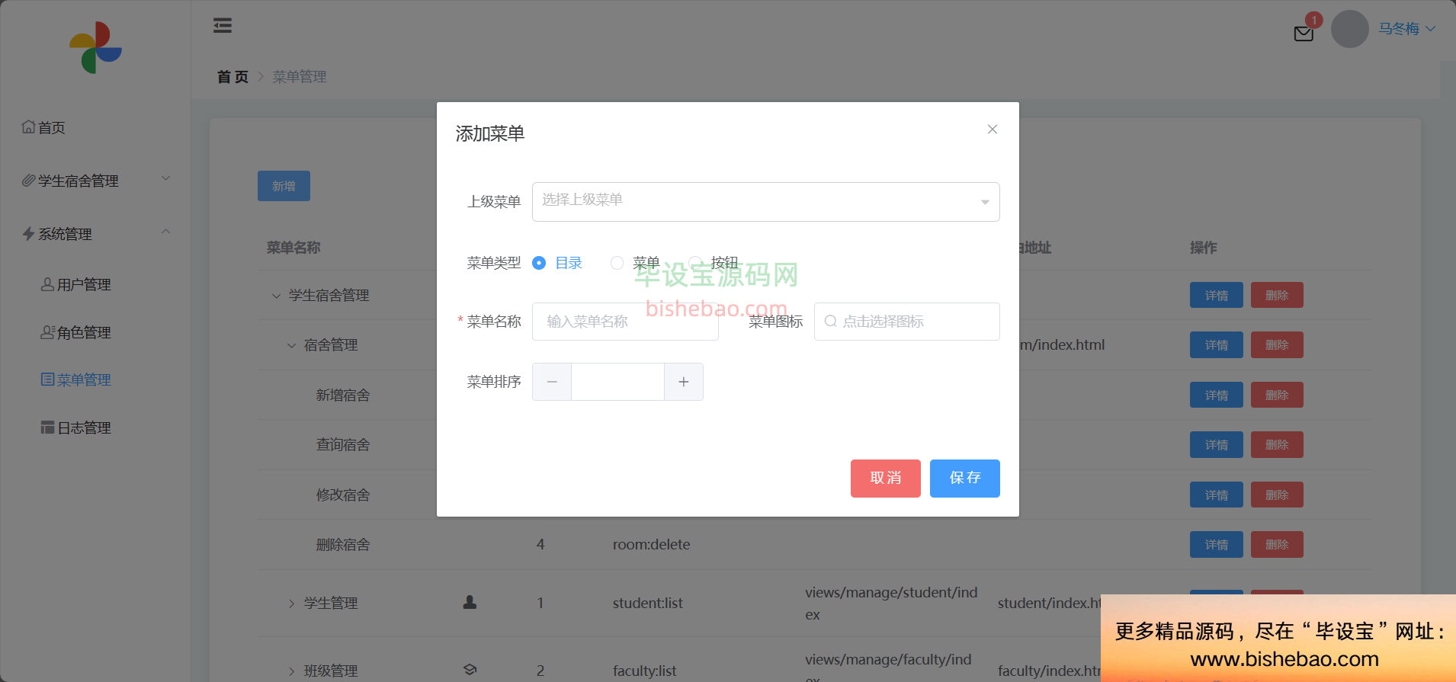This screenshot has height=682, width=1456.
Task: Open 日志管理 in the sidebar
Action: 84,427
